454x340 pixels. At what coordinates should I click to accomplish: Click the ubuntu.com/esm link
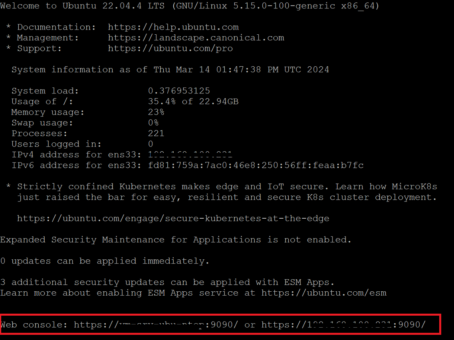[x=324, y=293]
